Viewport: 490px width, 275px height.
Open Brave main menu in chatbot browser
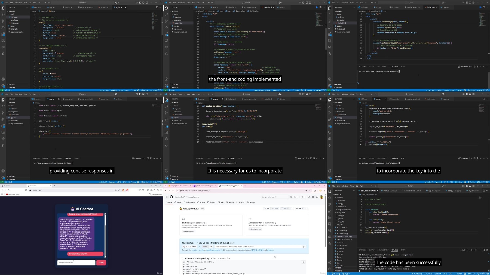[160, 190]
